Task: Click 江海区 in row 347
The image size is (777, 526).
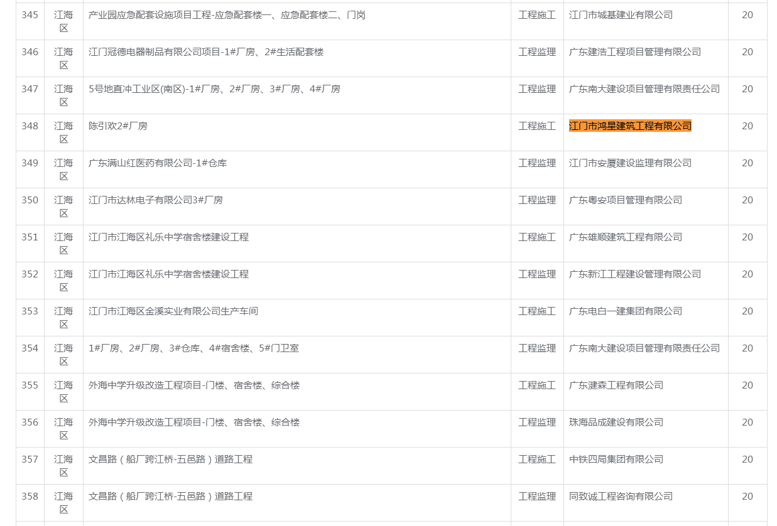Action: tap(63, 95)
